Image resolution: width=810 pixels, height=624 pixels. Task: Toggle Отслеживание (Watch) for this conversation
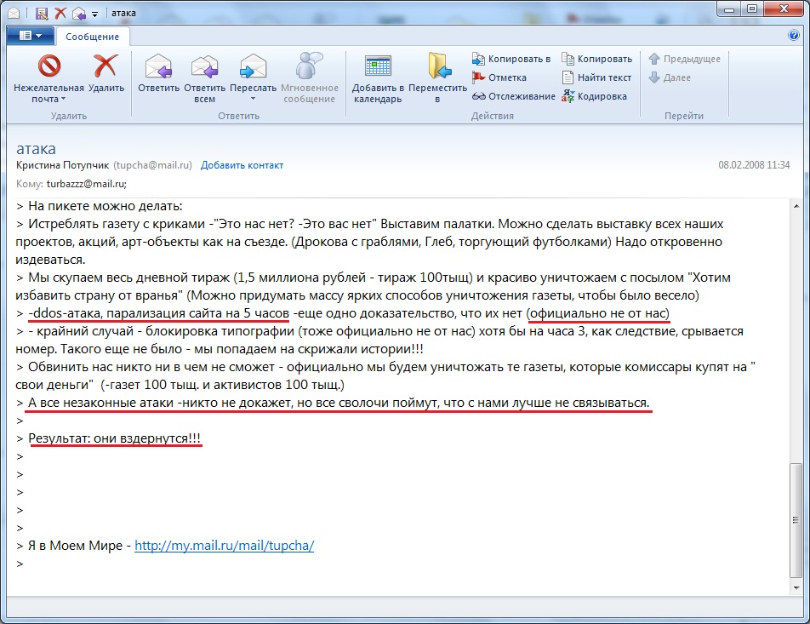coord(513,96)
